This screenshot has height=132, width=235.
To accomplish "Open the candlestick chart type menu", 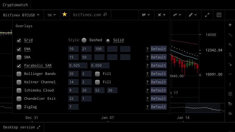I will (x=146, y=15).
